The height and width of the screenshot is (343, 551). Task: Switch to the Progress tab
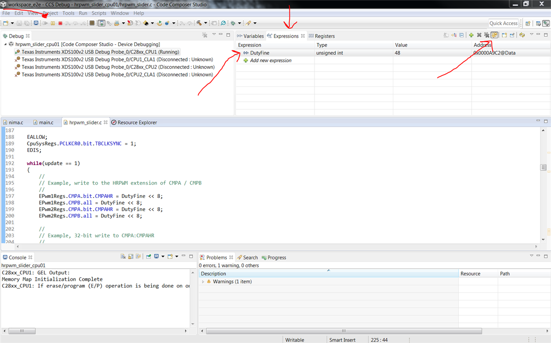coord(274,257)
